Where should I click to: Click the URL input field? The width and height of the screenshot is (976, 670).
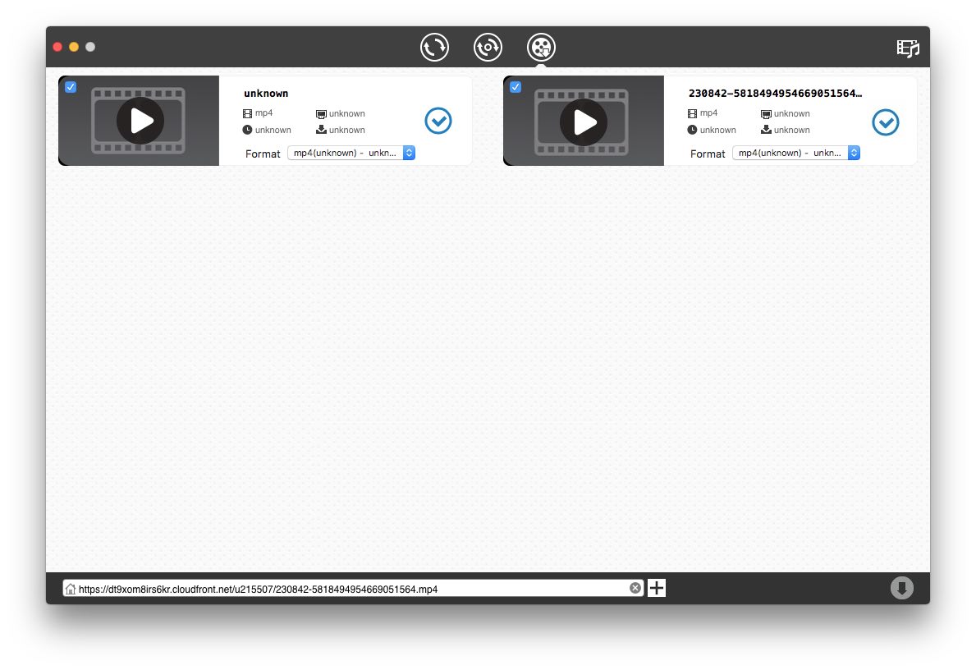click(x=353, y=589)
